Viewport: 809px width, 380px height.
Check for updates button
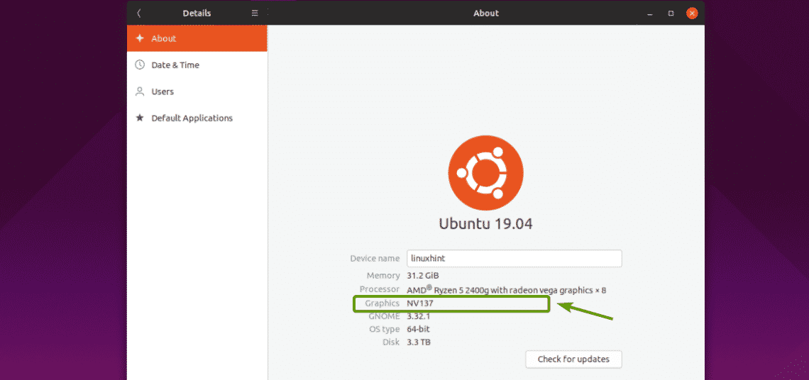pos(573,359)
